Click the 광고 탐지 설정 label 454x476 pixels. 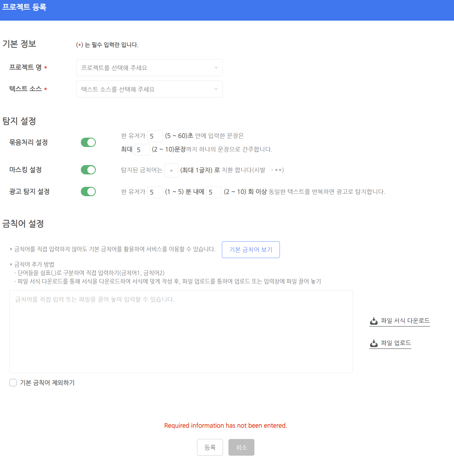pos(29,191)
